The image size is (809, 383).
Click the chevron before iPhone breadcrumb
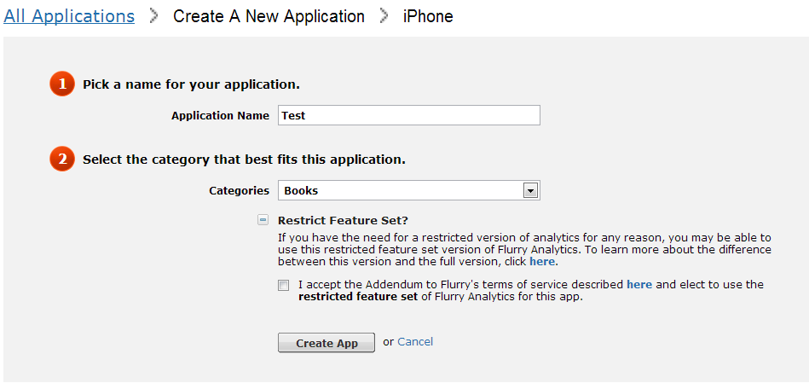click(x=384, y=16)
